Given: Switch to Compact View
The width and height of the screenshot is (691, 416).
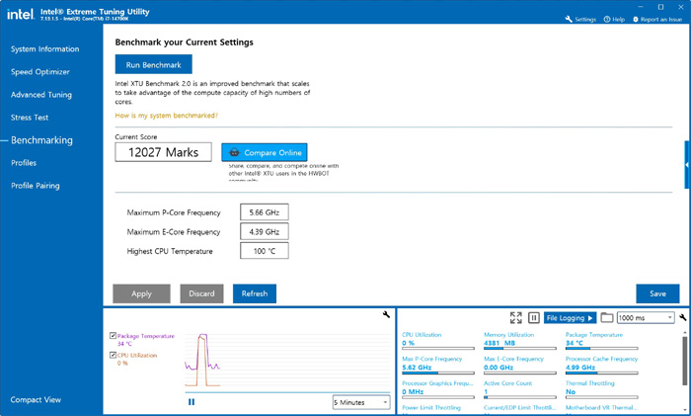Looking at the screenshot, I should pyautogui.click(x=36, y=399).
